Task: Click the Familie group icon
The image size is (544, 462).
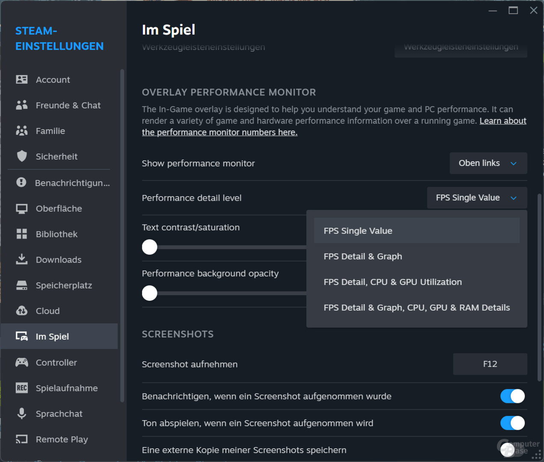Action: (x=22, y=131)
